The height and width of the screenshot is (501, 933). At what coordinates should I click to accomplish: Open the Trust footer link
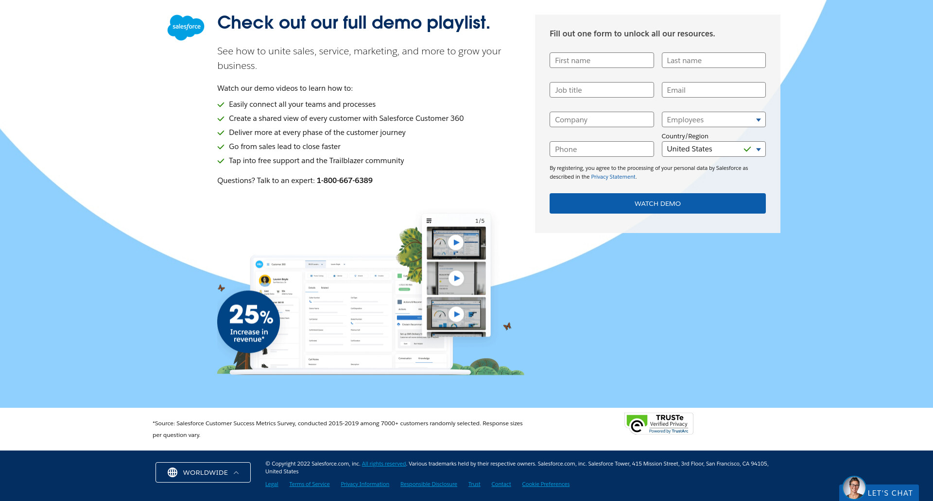point(474,484)
